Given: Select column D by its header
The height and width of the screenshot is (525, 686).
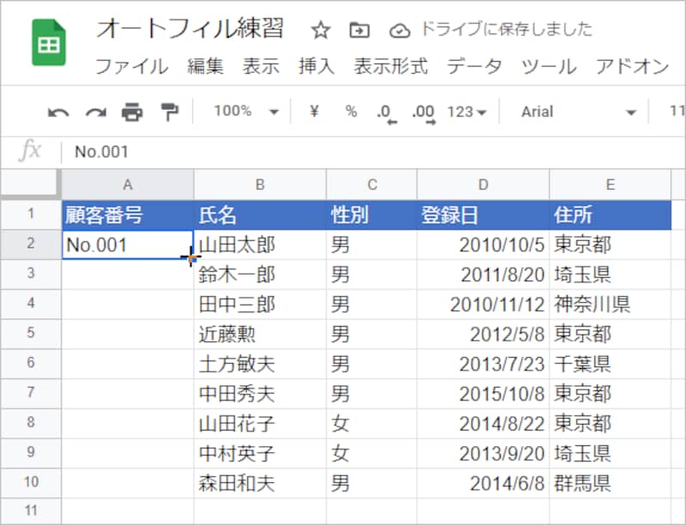Looking at the screenshot, I should (482, 184).
